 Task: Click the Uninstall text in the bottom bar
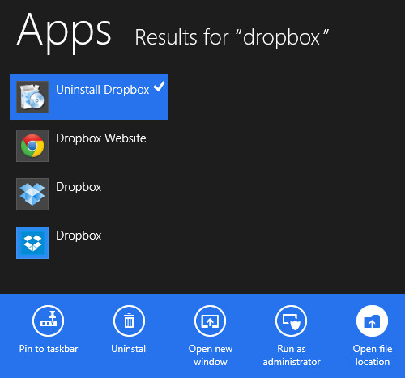click(130, 349)
